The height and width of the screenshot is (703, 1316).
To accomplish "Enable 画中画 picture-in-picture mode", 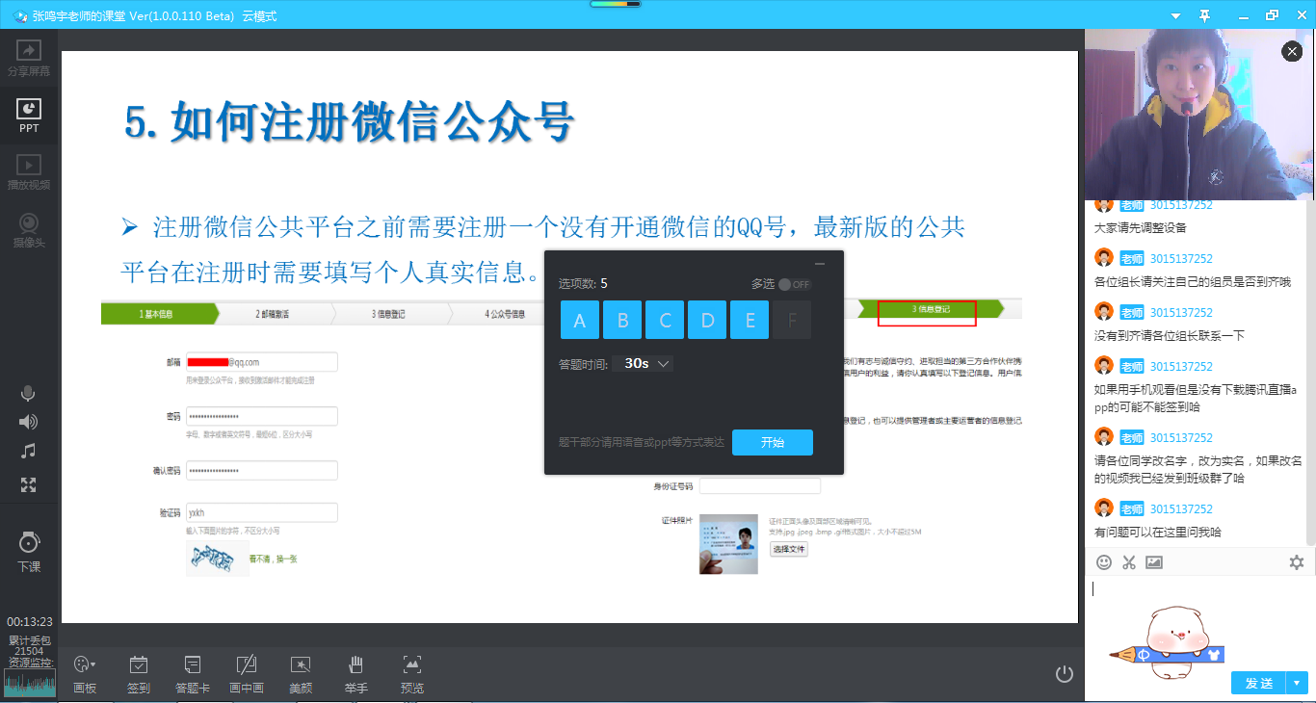I will tap(247, 673).
